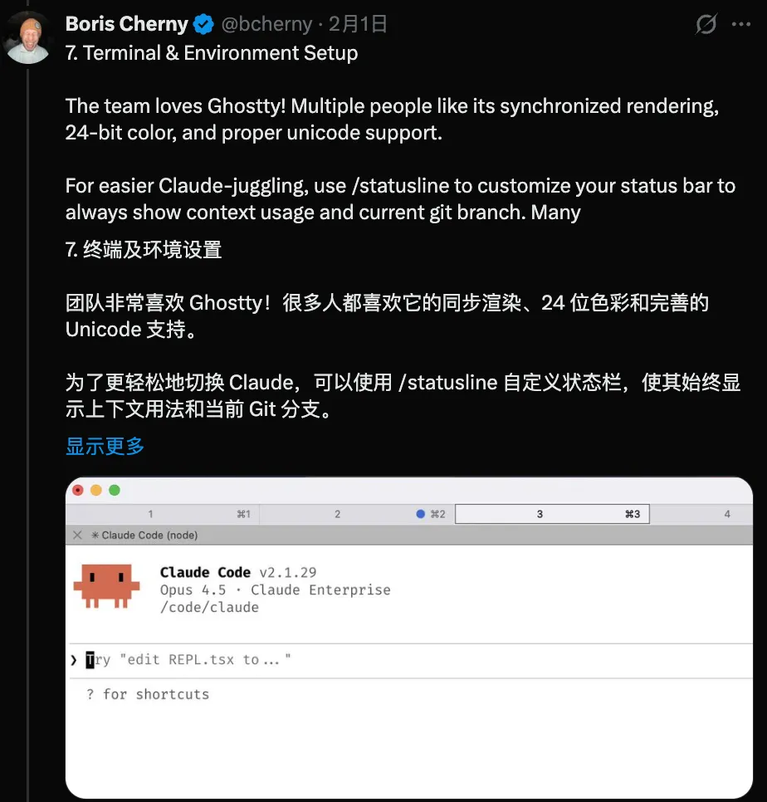Open the 2月1日 post date link
The width and height of the screenshot is (767, 802).
(x=358, y=24)
